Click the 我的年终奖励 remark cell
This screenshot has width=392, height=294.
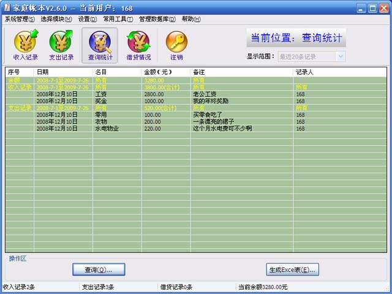[x=211, y=101]
